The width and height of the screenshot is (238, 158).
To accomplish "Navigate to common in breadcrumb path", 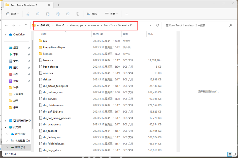I will (93, 25).
